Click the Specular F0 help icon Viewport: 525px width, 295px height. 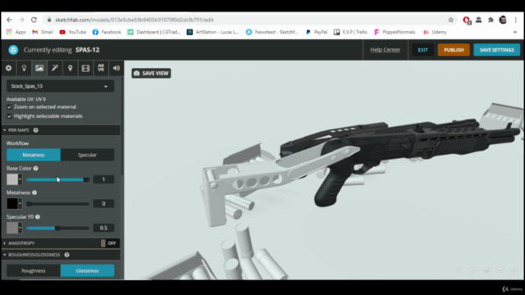pos(38,216)
